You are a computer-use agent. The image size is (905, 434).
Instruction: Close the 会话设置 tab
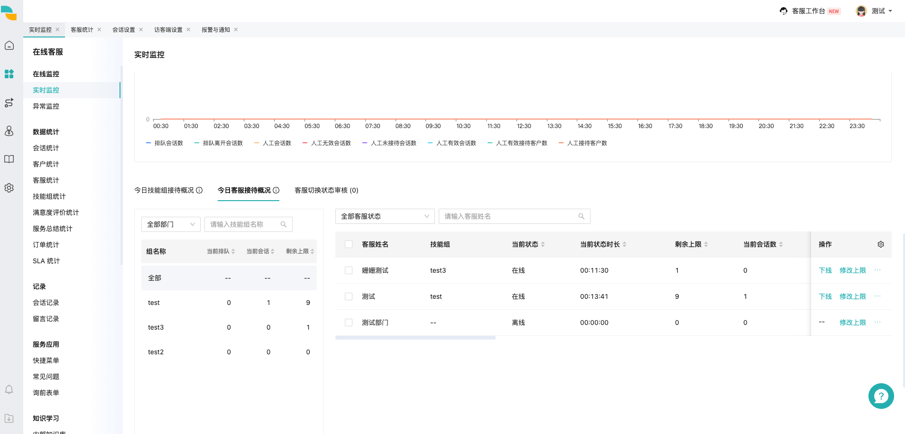[x=141, y=29]
